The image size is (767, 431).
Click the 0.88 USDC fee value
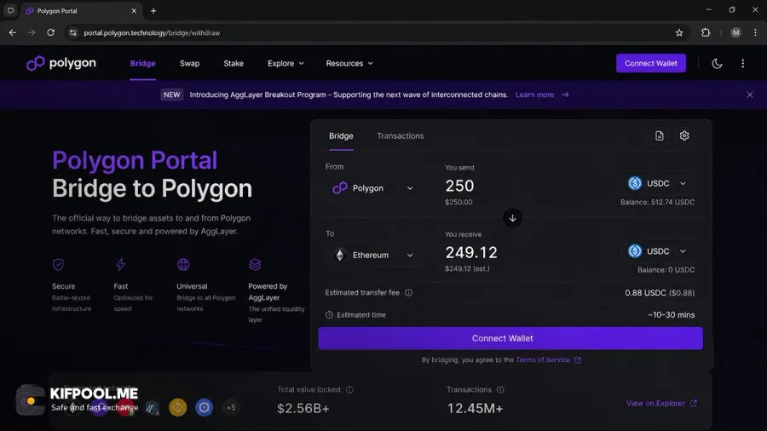[660, 293]
